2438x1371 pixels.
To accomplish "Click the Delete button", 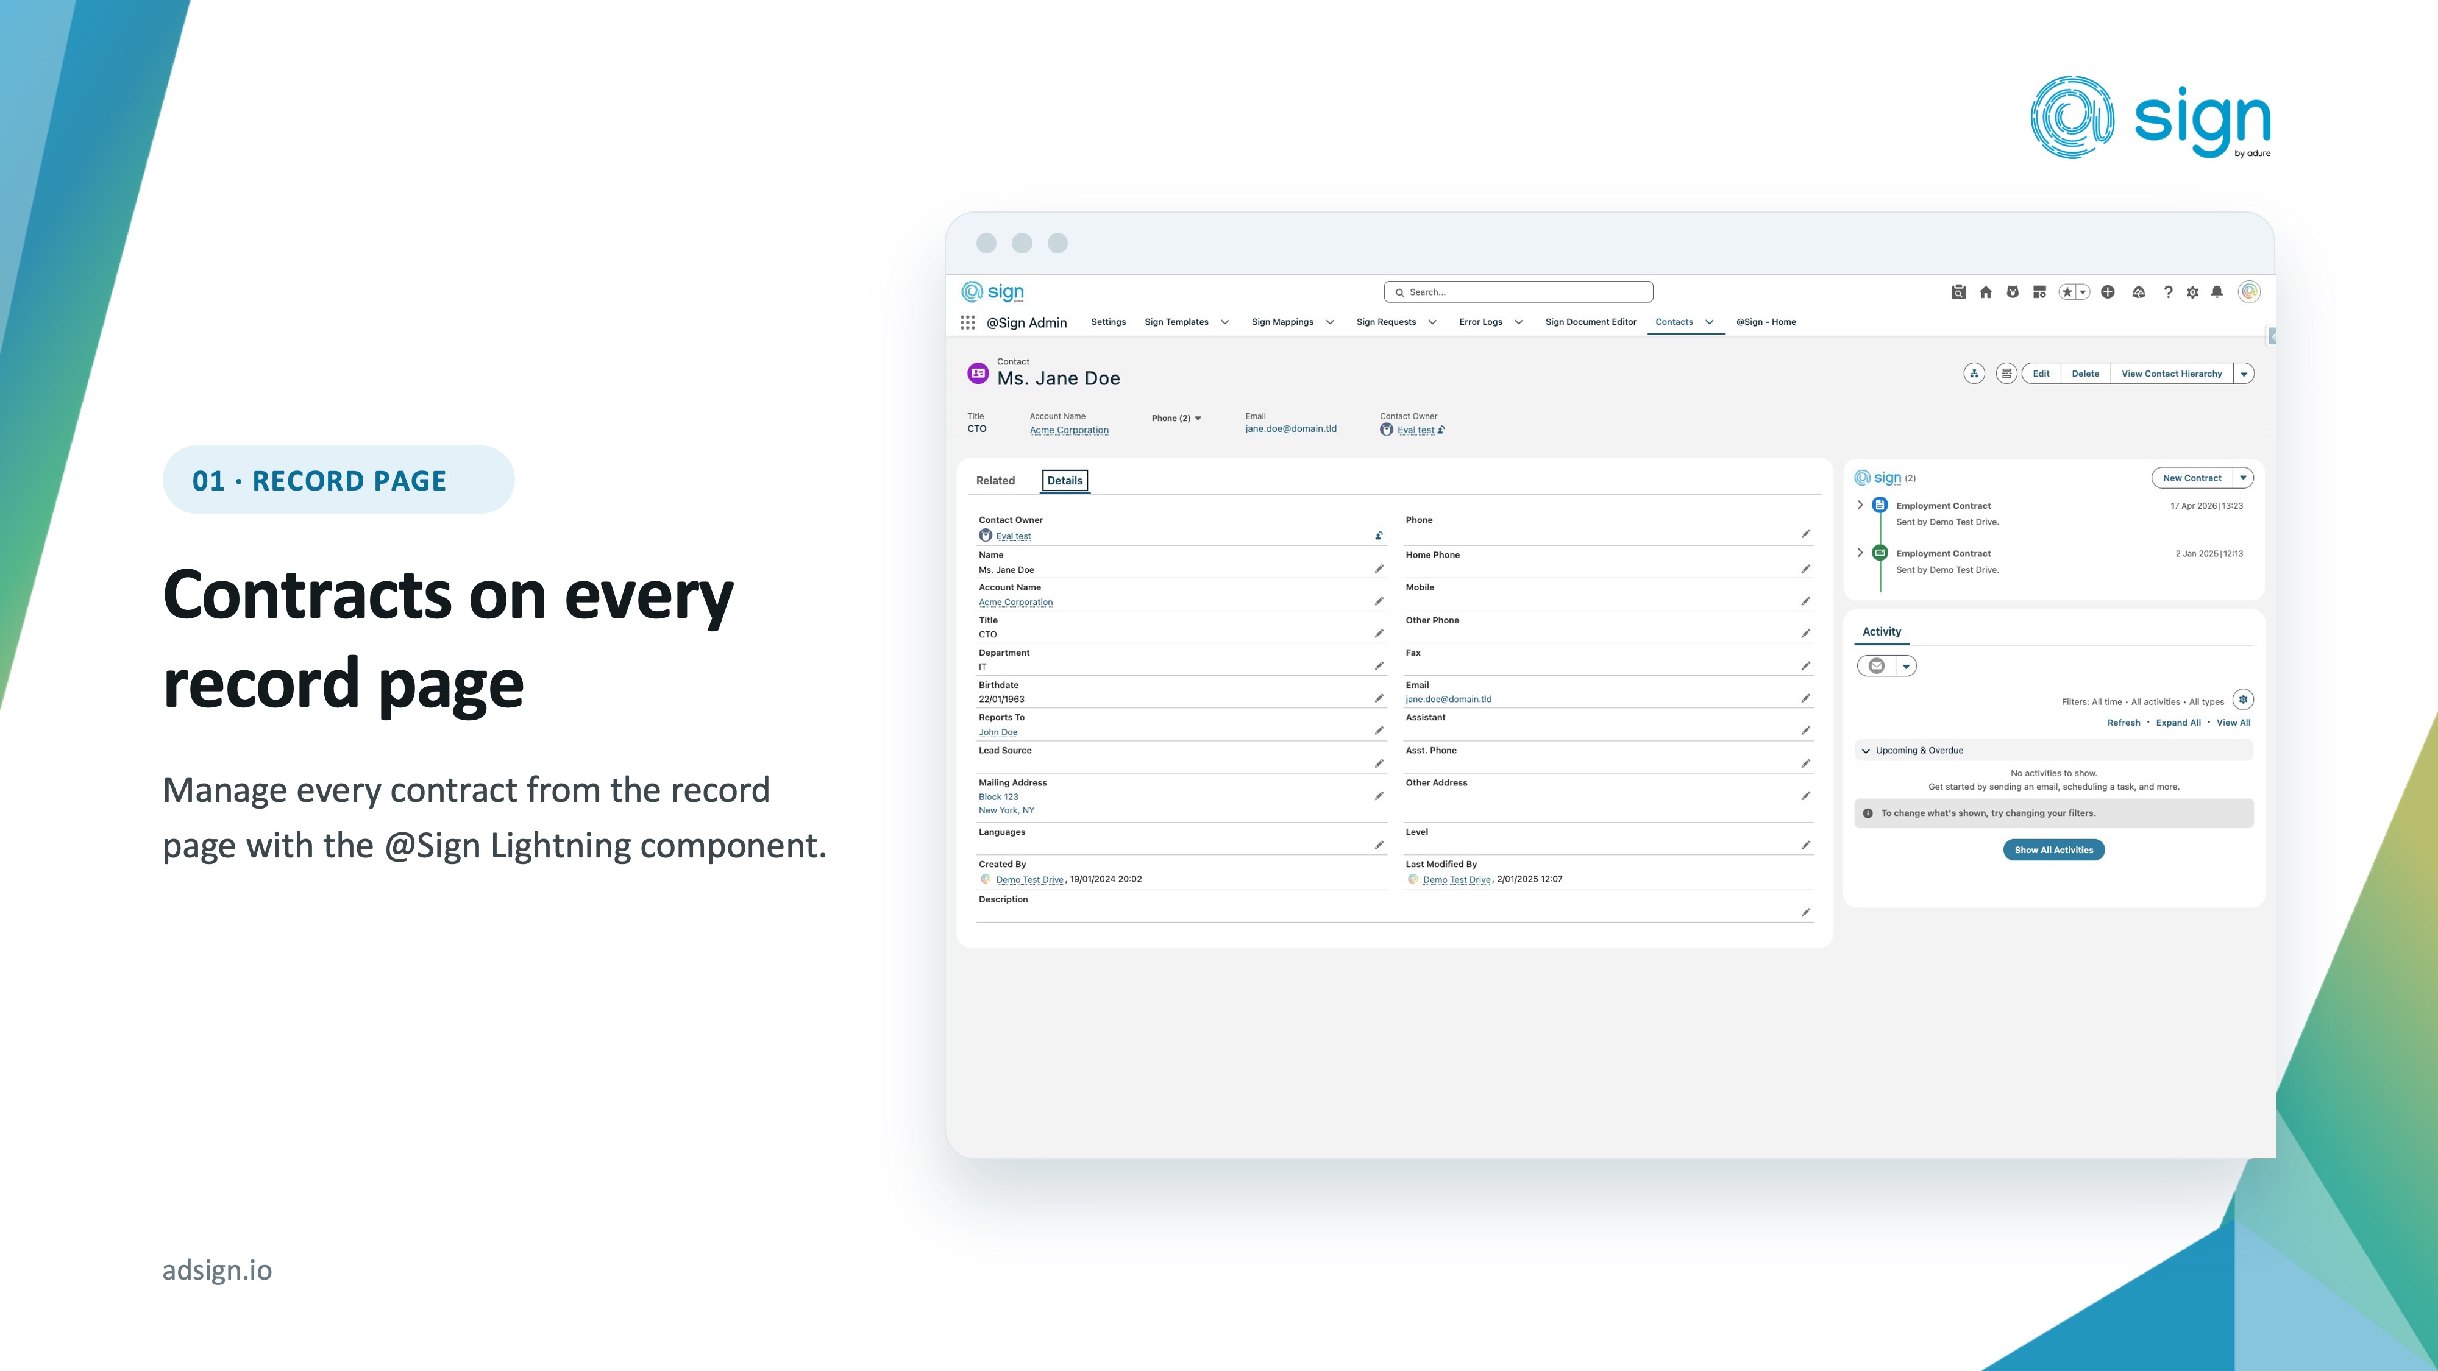I will 2085,374.
